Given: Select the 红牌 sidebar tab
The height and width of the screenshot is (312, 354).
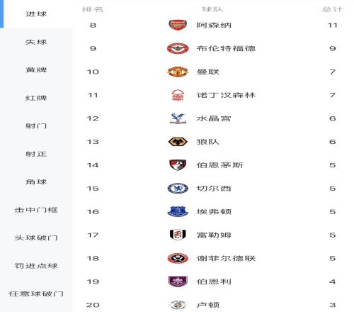Looking at the screenshot, I should 36,98.
